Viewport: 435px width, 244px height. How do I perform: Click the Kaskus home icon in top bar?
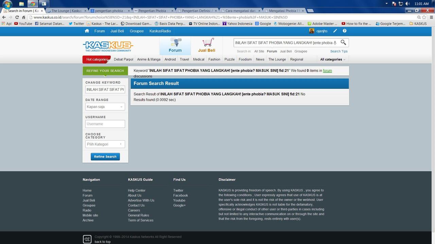click(x=87, y=31)
